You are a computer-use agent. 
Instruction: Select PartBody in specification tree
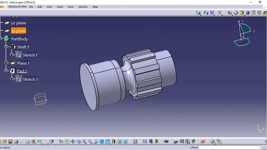[x=20, y=39]
